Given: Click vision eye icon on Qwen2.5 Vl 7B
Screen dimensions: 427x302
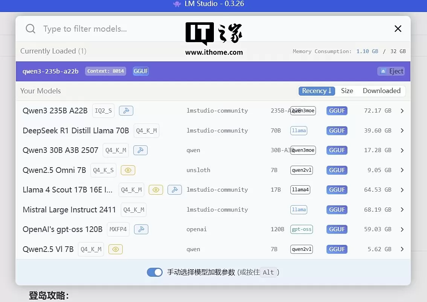Looking at the screenshot, I should tap(116, 249).
